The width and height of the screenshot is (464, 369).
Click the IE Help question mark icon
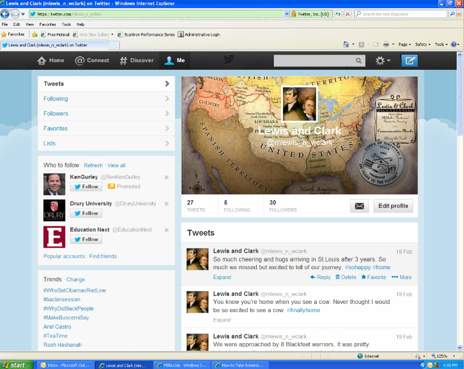(454, 44)
